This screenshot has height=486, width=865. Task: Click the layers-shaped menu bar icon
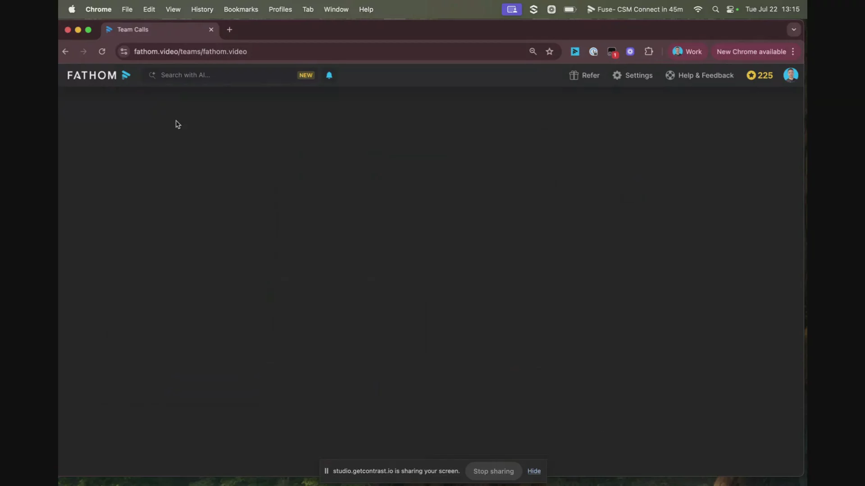(x=533, y=9)
